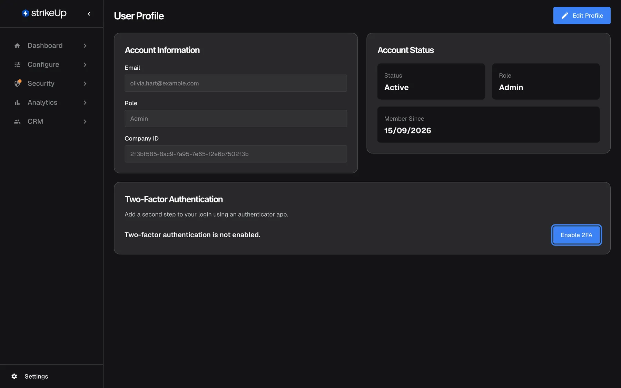Viewport: 621px width, 388px height.
Task: Click the Enable 2FA button
Action: [x=576, y=235]
